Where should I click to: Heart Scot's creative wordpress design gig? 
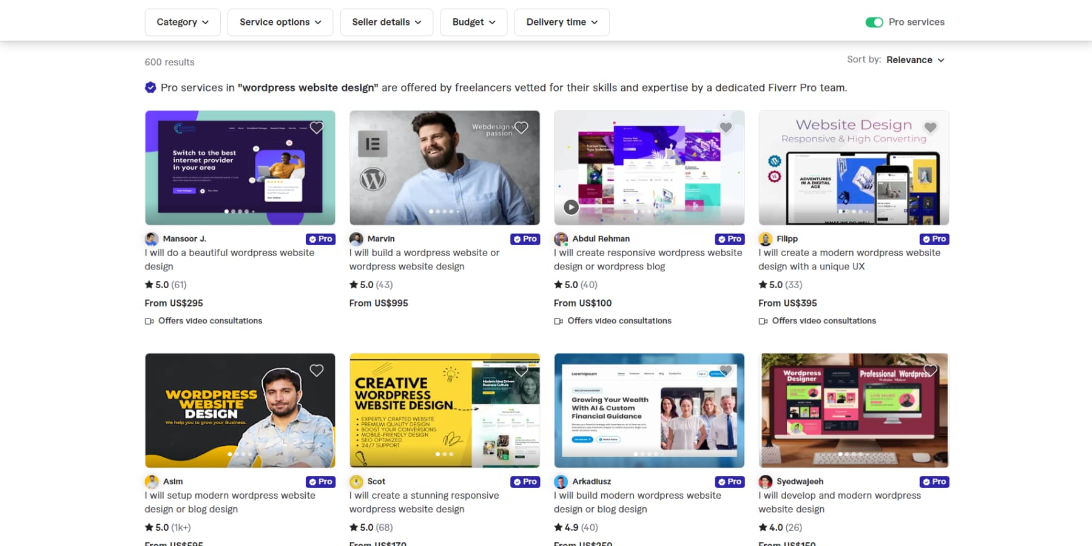[x=521, y=370]
